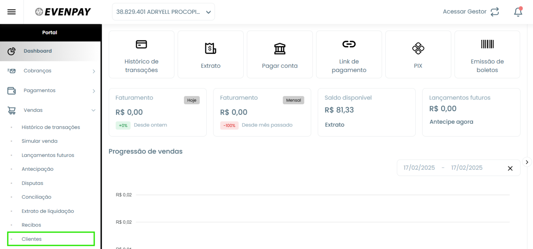Screen dimensions: 533x249
Task: Click the Portal sidebar header
Action: point(50,33)
